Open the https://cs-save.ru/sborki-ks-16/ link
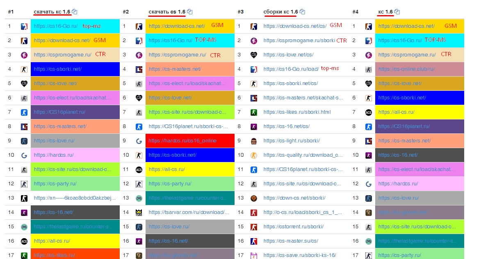 300,255
